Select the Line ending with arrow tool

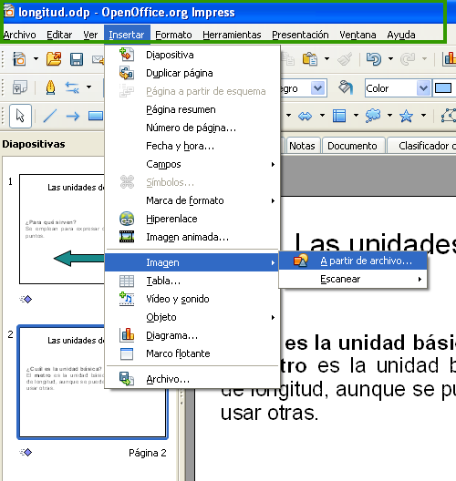click(x=73, y=116)
